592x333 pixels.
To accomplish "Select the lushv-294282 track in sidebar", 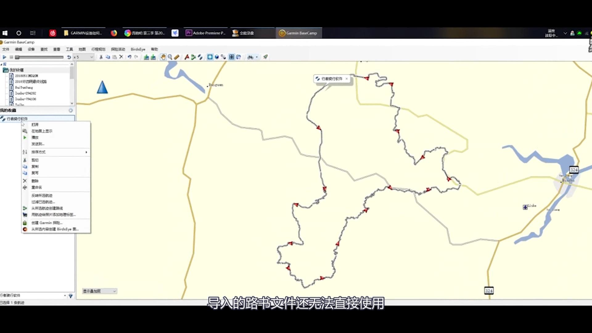I will (x=25, y=93).
